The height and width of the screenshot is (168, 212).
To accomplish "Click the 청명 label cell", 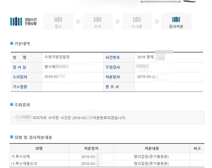I will pyautogui.click(x=26, y=57).
